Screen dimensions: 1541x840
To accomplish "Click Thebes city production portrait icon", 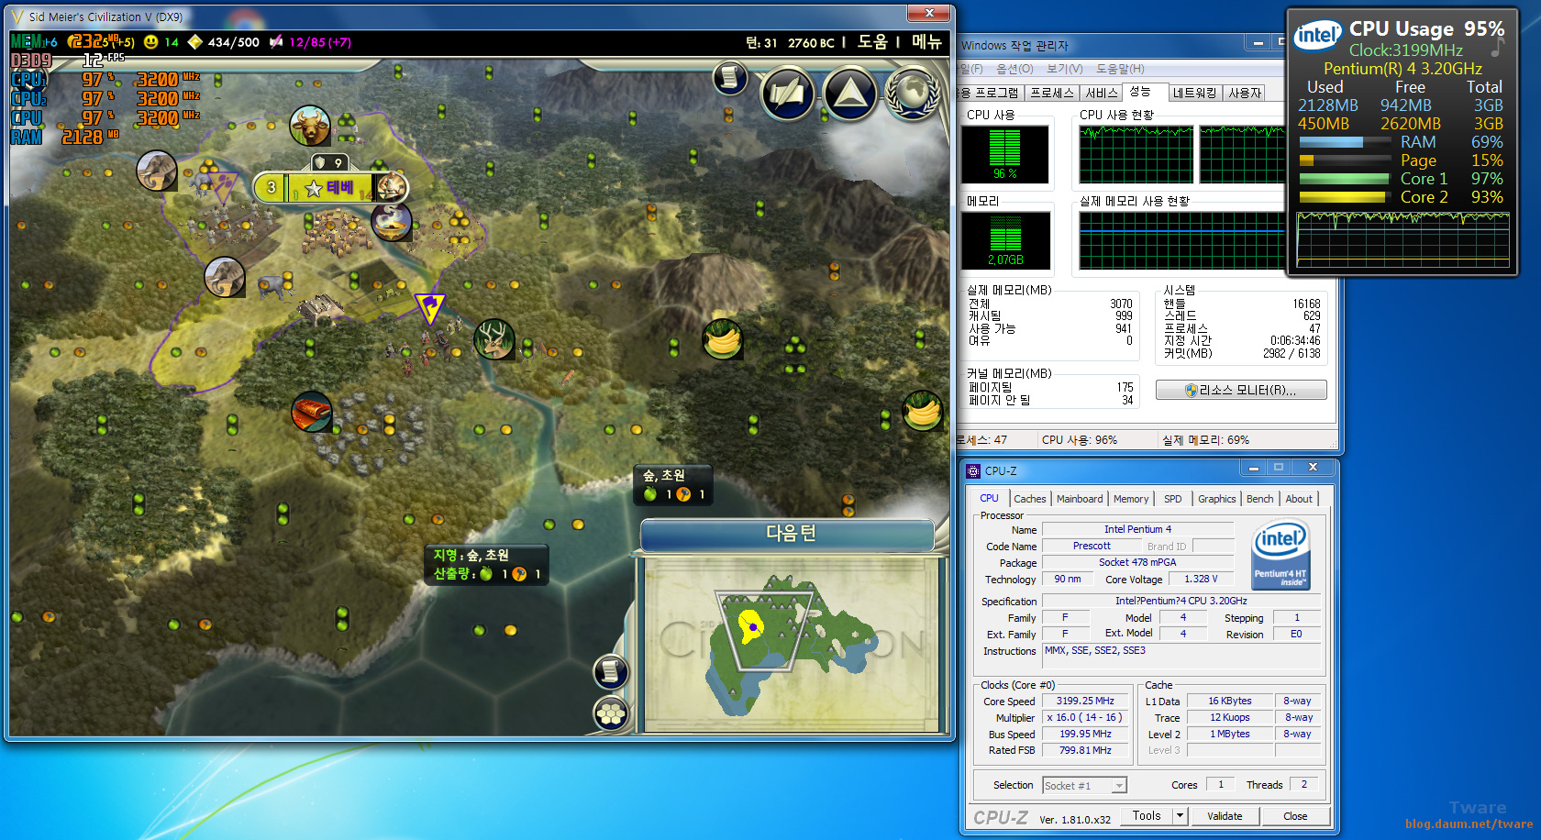I will click(392, 186).
